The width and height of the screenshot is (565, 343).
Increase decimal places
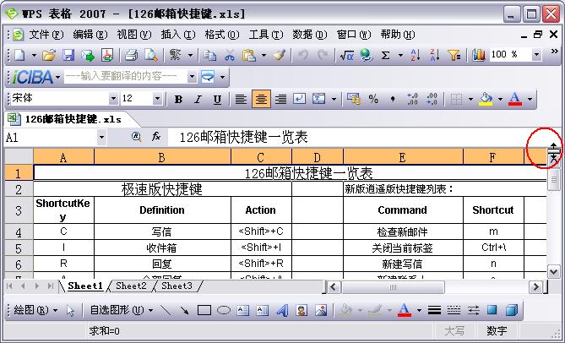pyautogui.click(x=412, y=99)
